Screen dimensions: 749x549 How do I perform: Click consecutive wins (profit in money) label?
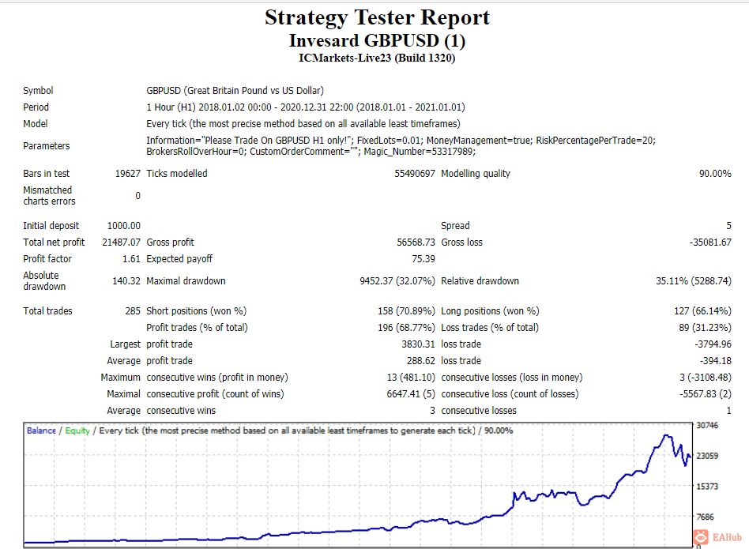click(217, 377)
